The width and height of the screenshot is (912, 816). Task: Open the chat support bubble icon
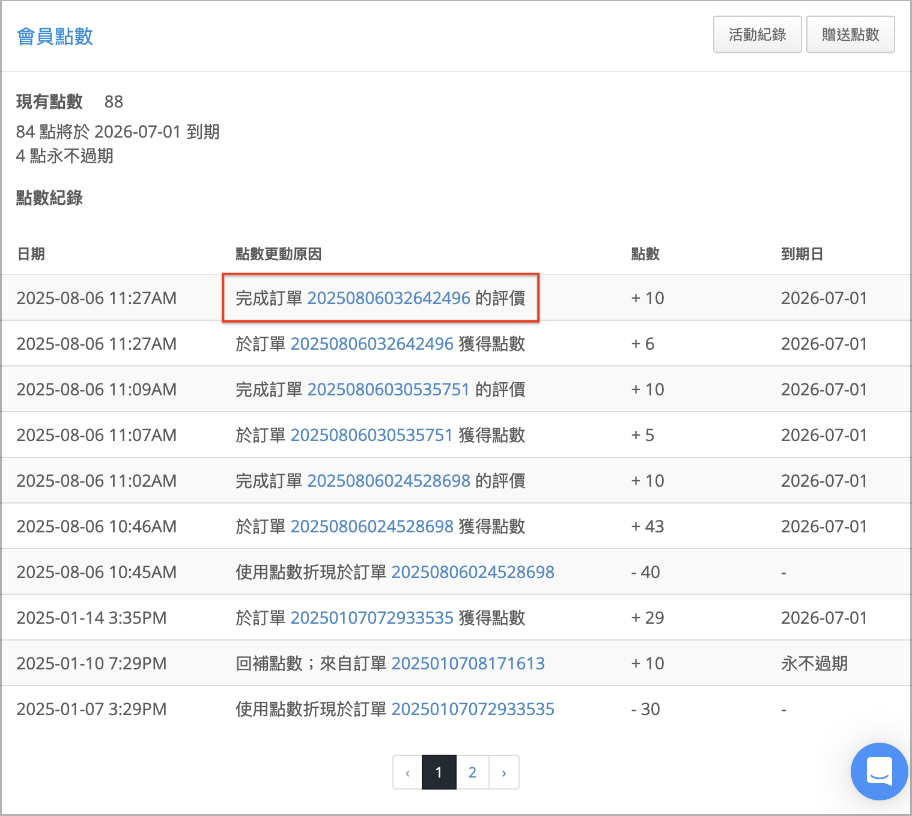click(x=879, y=772)
